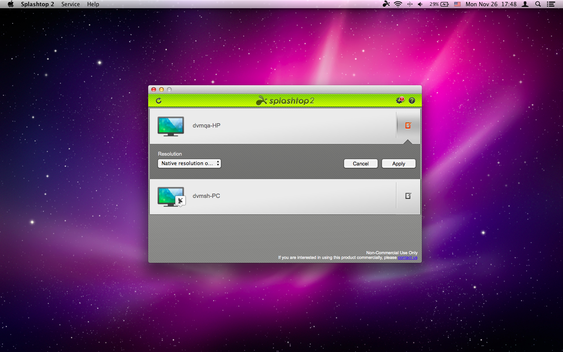Open the Service menu

click(70, 4)
